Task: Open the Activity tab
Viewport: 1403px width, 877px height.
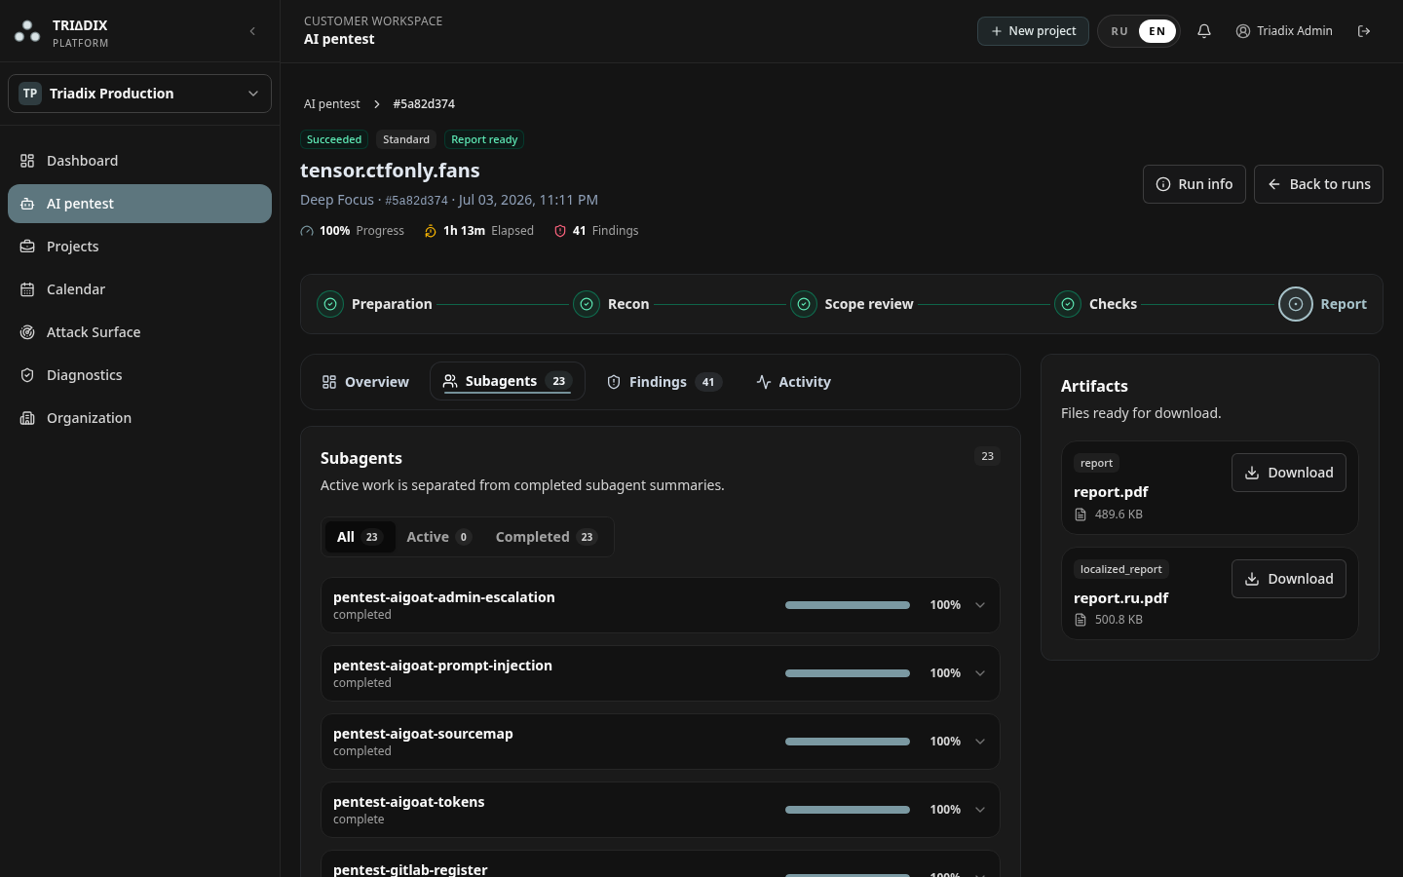Action: (x=793, y=382)
